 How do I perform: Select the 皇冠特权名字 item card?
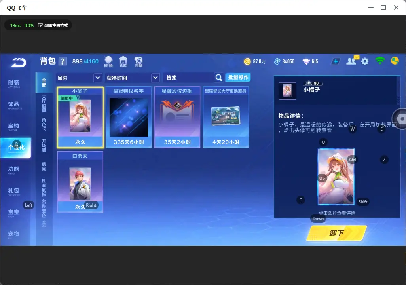pyautogui.click(x=129, y=118)
